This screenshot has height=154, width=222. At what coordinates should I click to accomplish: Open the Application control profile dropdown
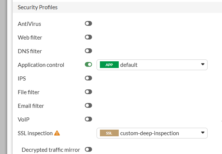coord(152,65)
